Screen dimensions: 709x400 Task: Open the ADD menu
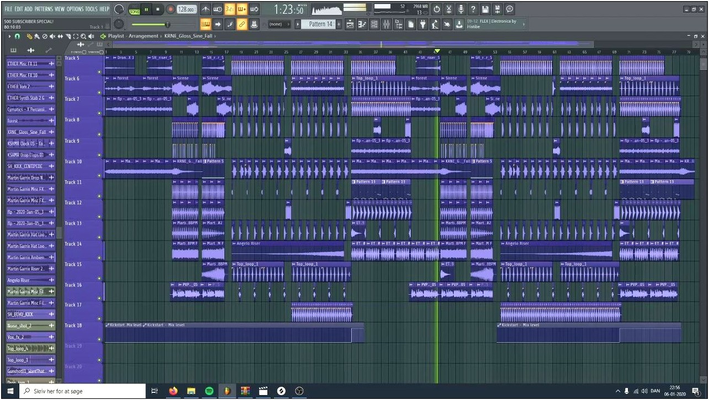[x=29, y=9]
